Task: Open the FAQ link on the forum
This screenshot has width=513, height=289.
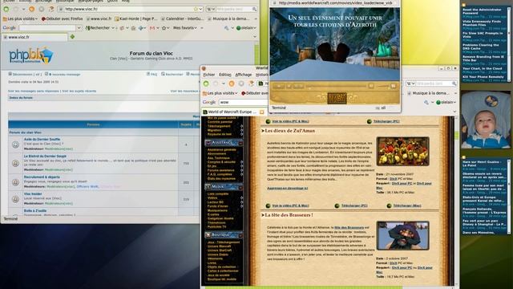Action: tap(151, 75)
